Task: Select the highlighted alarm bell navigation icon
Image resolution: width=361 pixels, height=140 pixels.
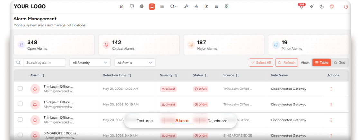Action: [152, 7]
